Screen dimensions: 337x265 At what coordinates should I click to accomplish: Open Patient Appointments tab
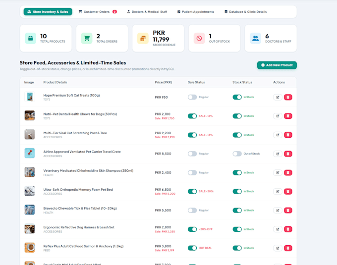[x=196, y=11]
